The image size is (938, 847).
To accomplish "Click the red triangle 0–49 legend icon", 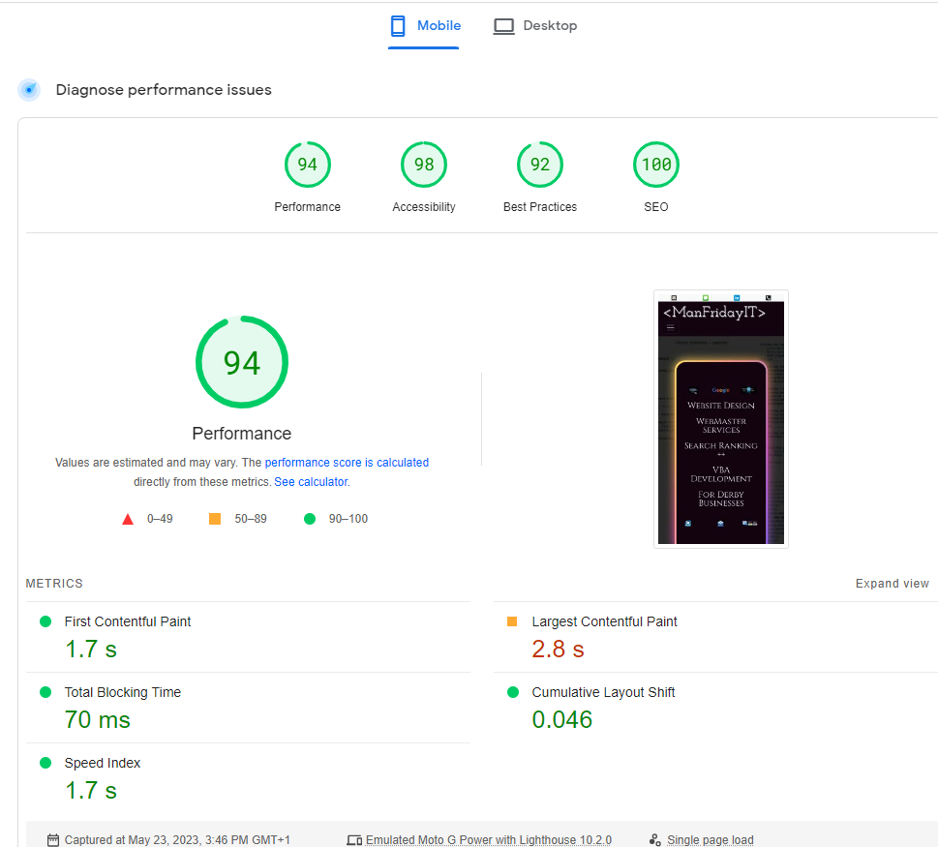I will (x=128, y=519).
